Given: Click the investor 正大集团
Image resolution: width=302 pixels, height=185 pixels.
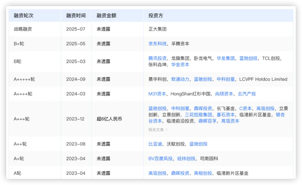Looking at the screenshot, I should click(157, 29).
